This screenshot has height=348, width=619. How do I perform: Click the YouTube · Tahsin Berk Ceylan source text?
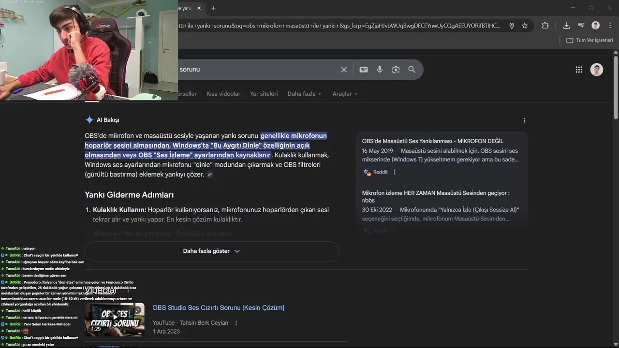[x=190, y=323]
